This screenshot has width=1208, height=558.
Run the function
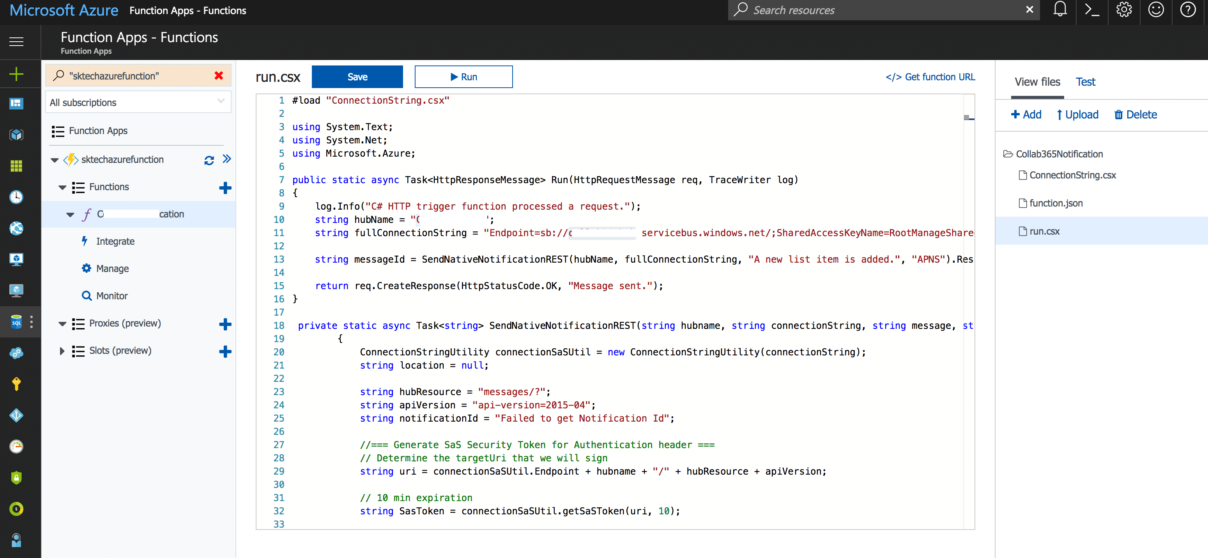[463, 76]
